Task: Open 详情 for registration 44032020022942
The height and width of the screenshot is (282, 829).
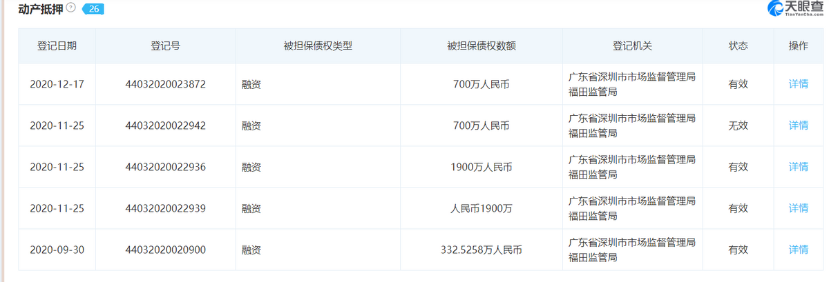Action: point(798,125)
